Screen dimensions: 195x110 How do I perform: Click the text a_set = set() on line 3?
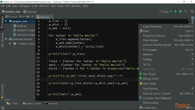coord(60,28)
